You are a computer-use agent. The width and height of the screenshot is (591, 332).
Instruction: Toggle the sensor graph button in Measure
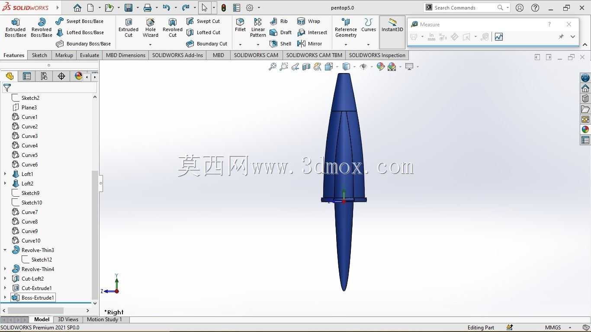(x=499, y=37)
